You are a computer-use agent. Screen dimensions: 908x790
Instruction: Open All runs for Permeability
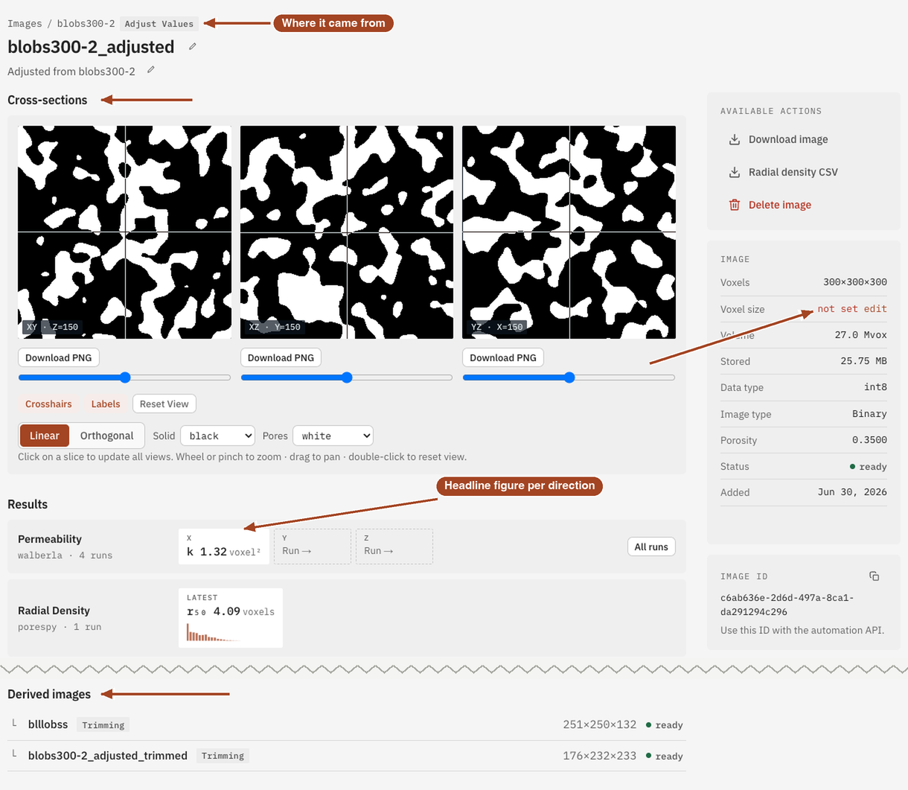651,547
